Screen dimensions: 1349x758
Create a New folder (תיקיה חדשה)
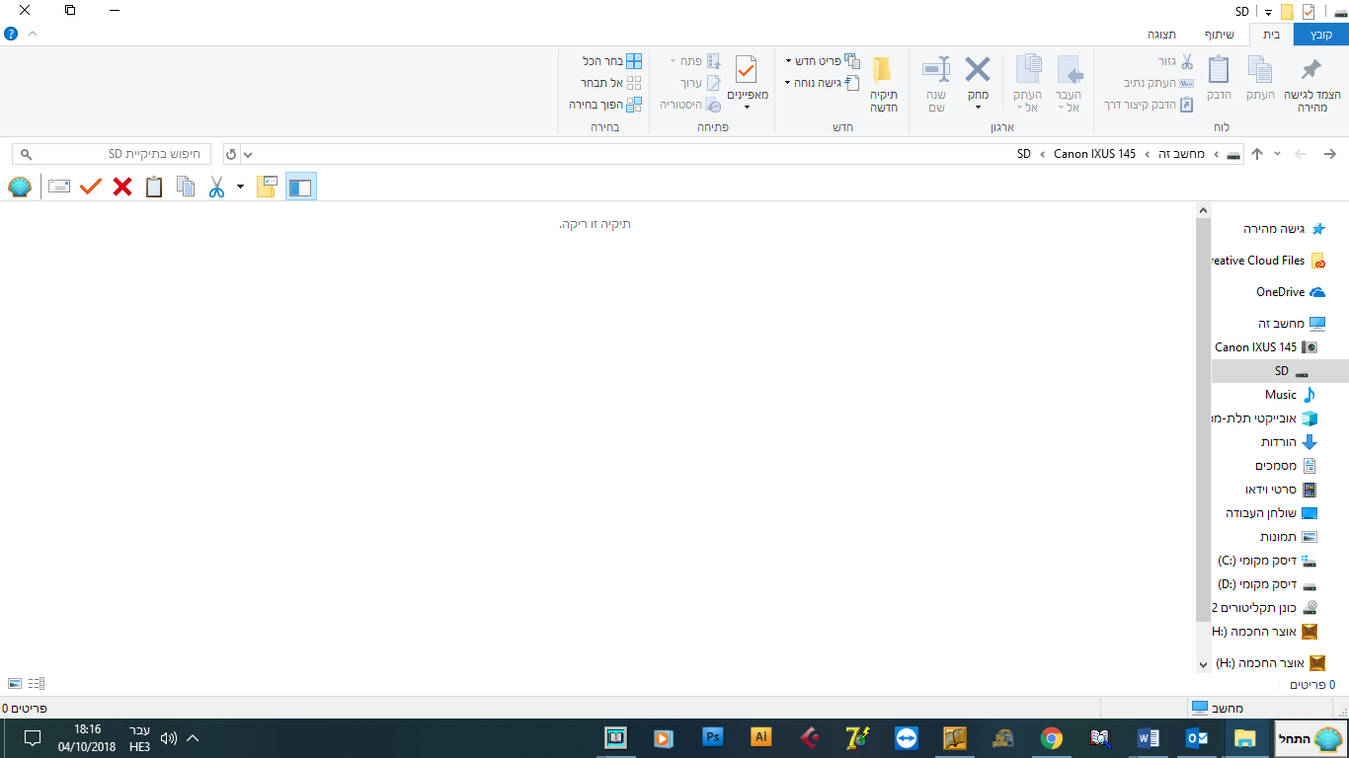tap(883, 84)
